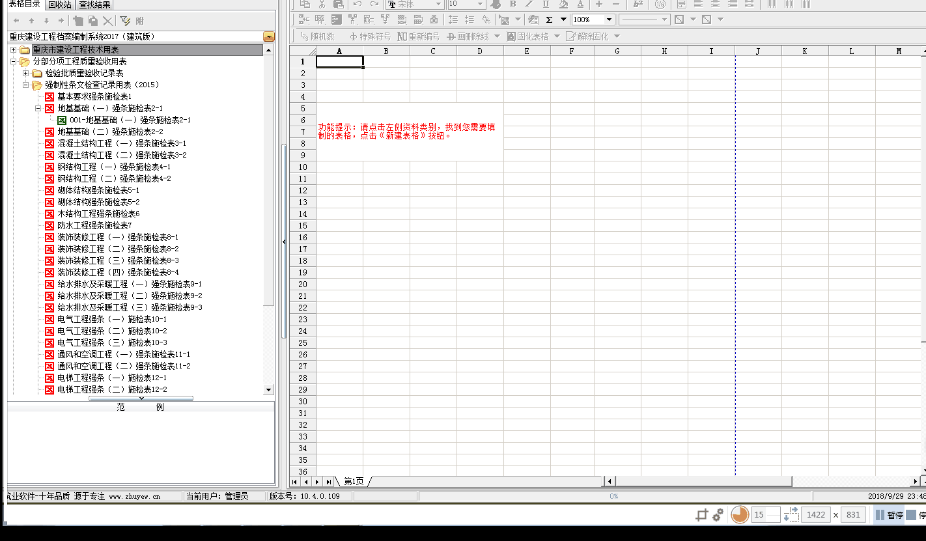Click the underline formatting icon
926x541 pixels.
pyautogui.click(x=546, y=4)
